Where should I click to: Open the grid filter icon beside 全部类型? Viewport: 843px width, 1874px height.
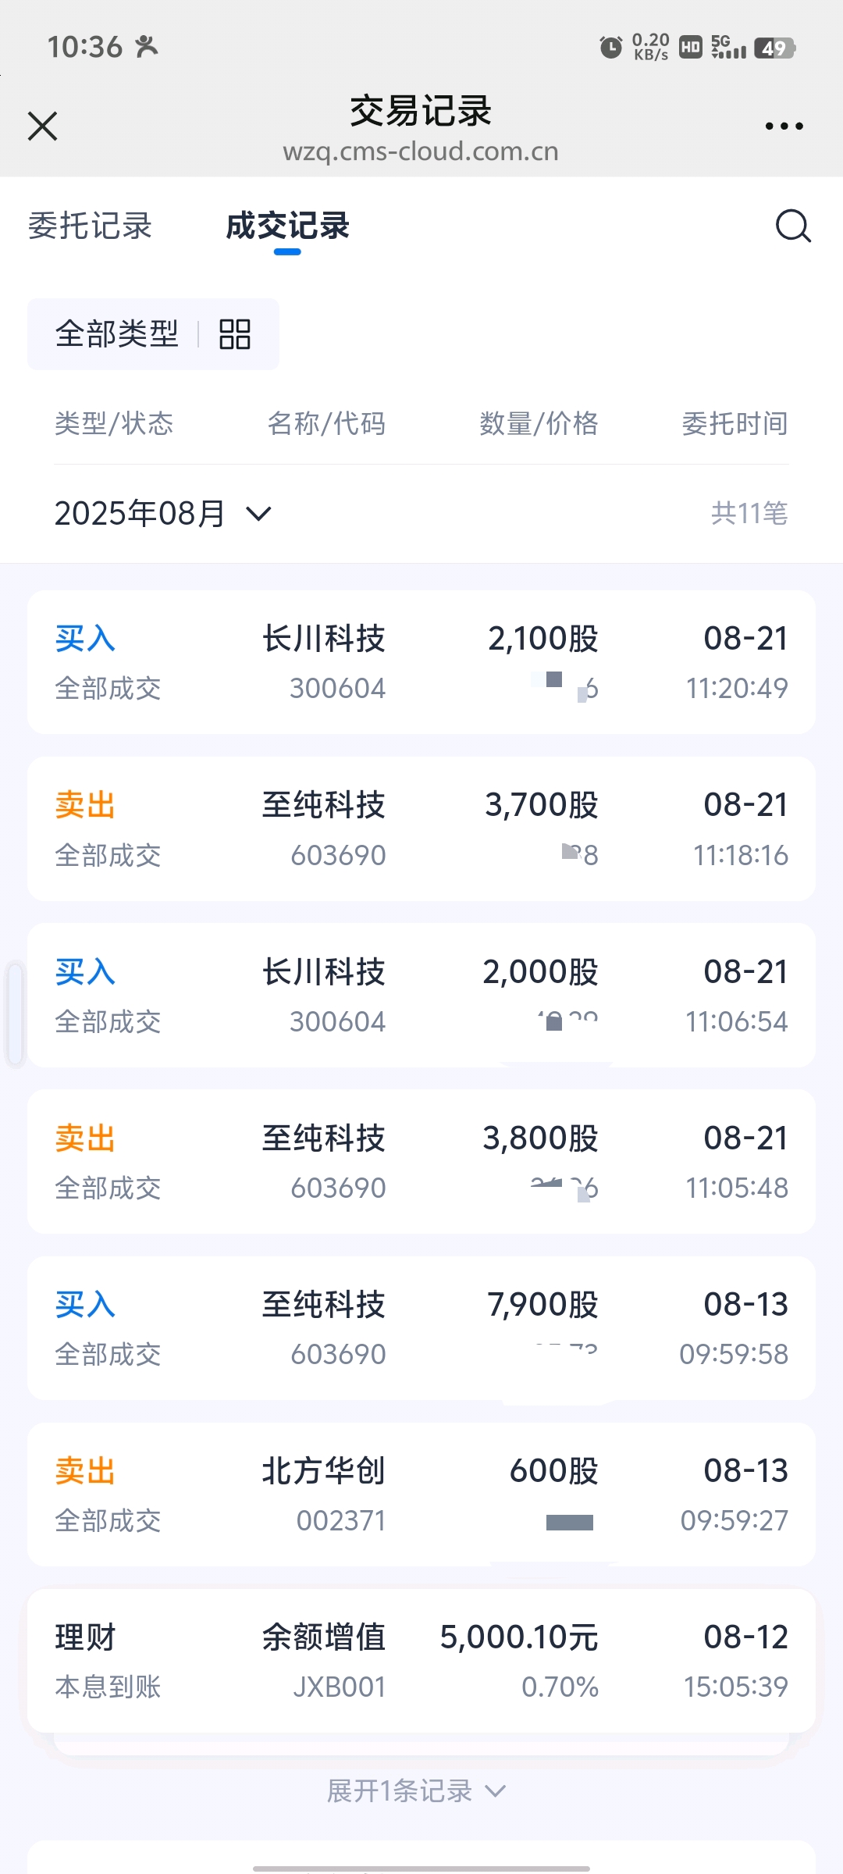pos(234,334)
